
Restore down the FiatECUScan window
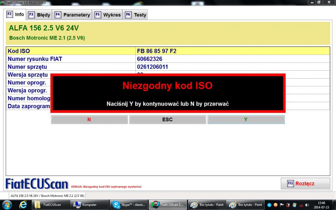[319, 3]
